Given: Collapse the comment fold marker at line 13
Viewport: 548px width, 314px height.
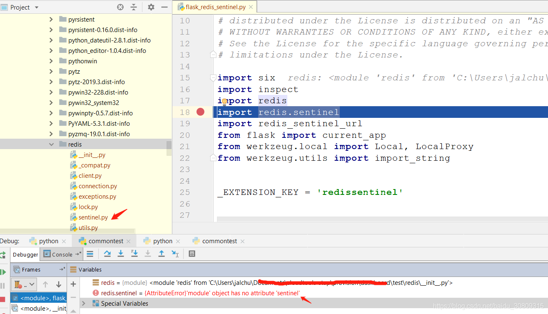Looking at the screenshot, I should click(x=213, y=55).
